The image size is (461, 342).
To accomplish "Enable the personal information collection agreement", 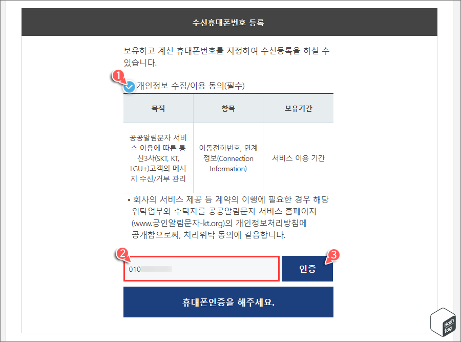I will [129, 87].
